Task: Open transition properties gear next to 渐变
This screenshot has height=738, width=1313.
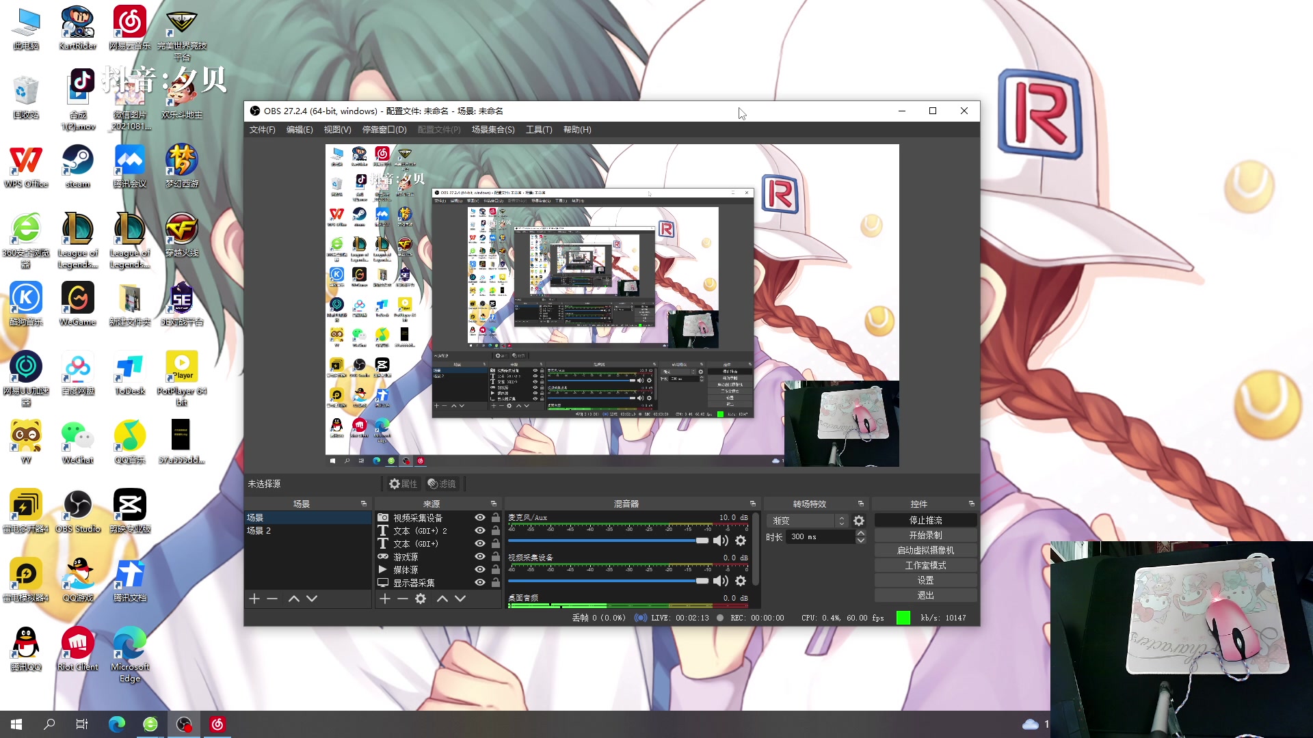Action: click(859, 521)
